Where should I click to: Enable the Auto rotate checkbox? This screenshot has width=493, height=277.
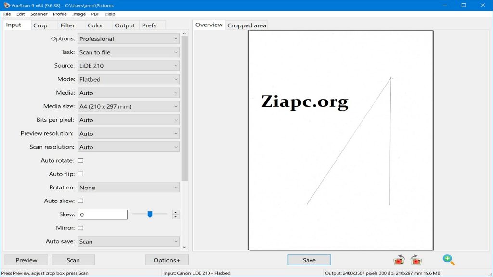click(x=80, y=160)
